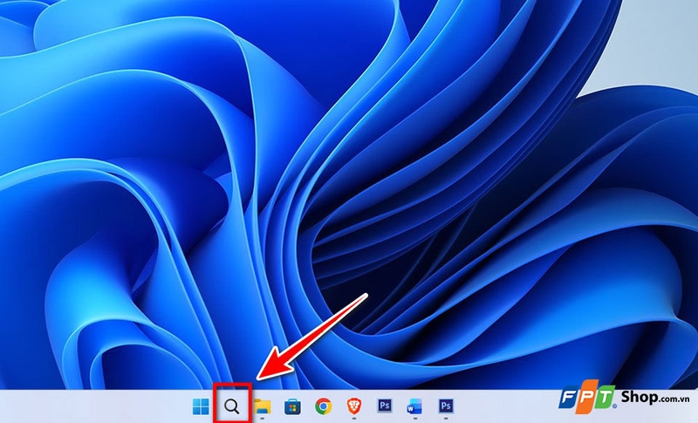Open the Photoshop icon right of Word
Viewport: 698px width, 423px height.
[x=446, y=406]
